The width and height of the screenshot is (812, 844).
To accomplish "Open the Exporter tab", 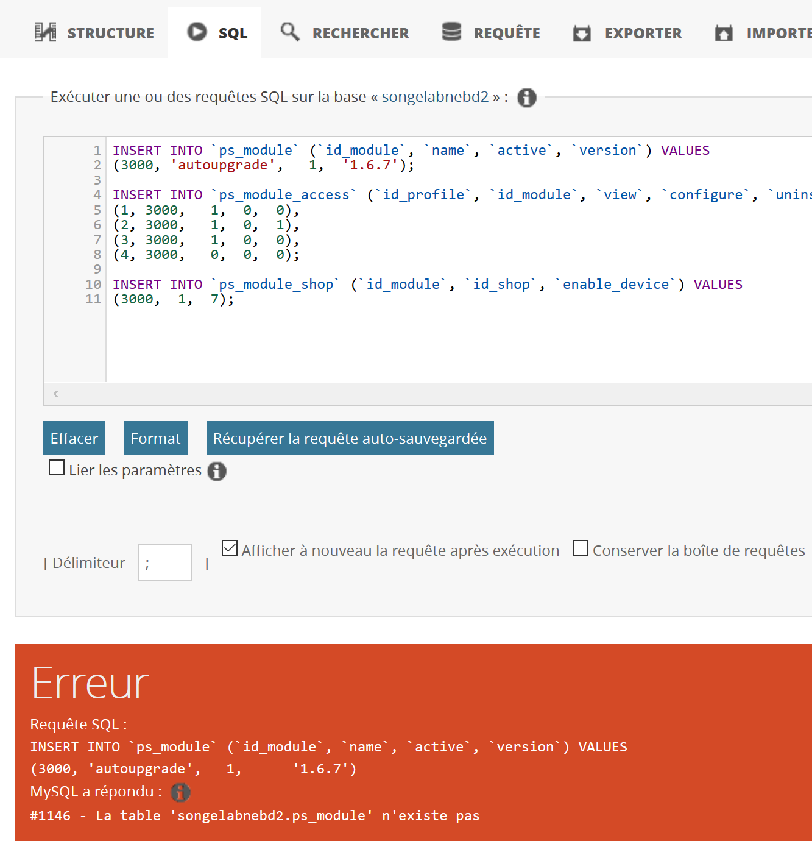I will point(627,33).
